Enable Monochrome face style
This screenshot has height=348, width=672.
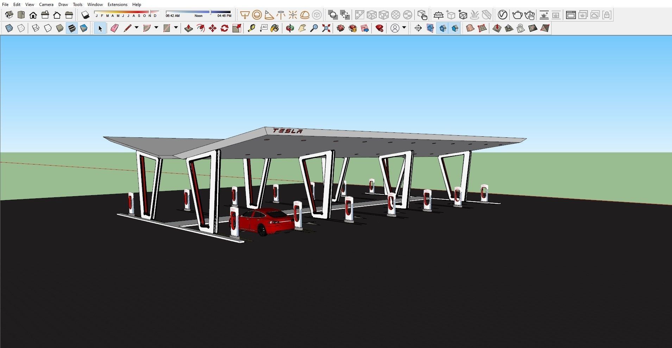[x=84, y=28]
